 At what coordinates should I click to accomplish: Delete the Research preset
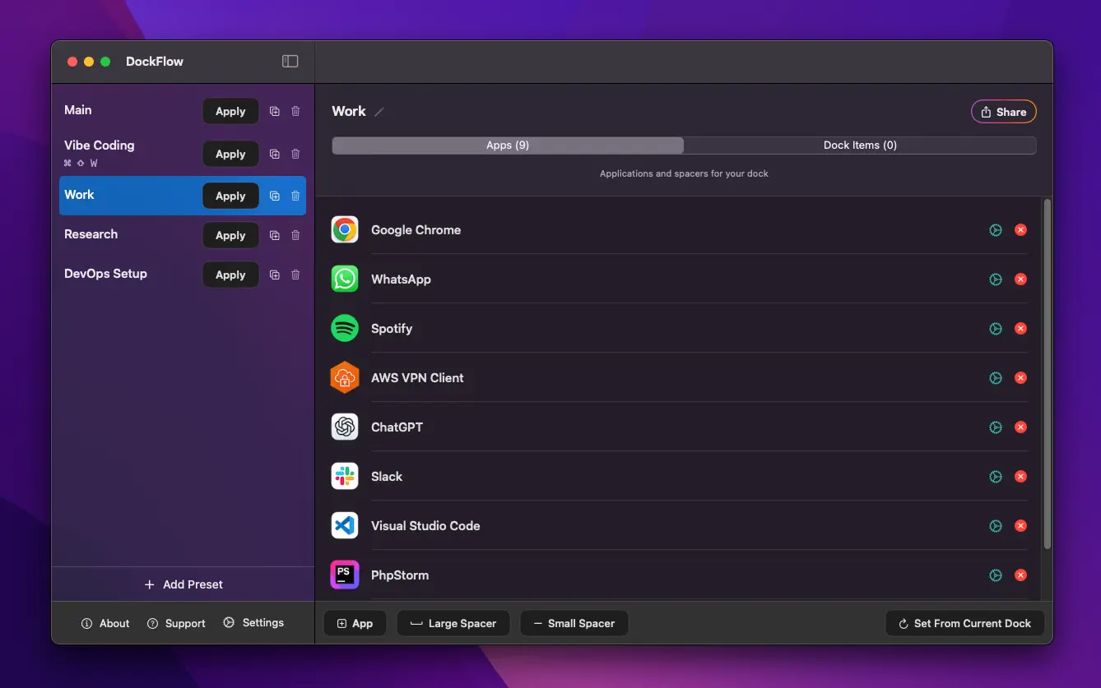pos(295,235)
